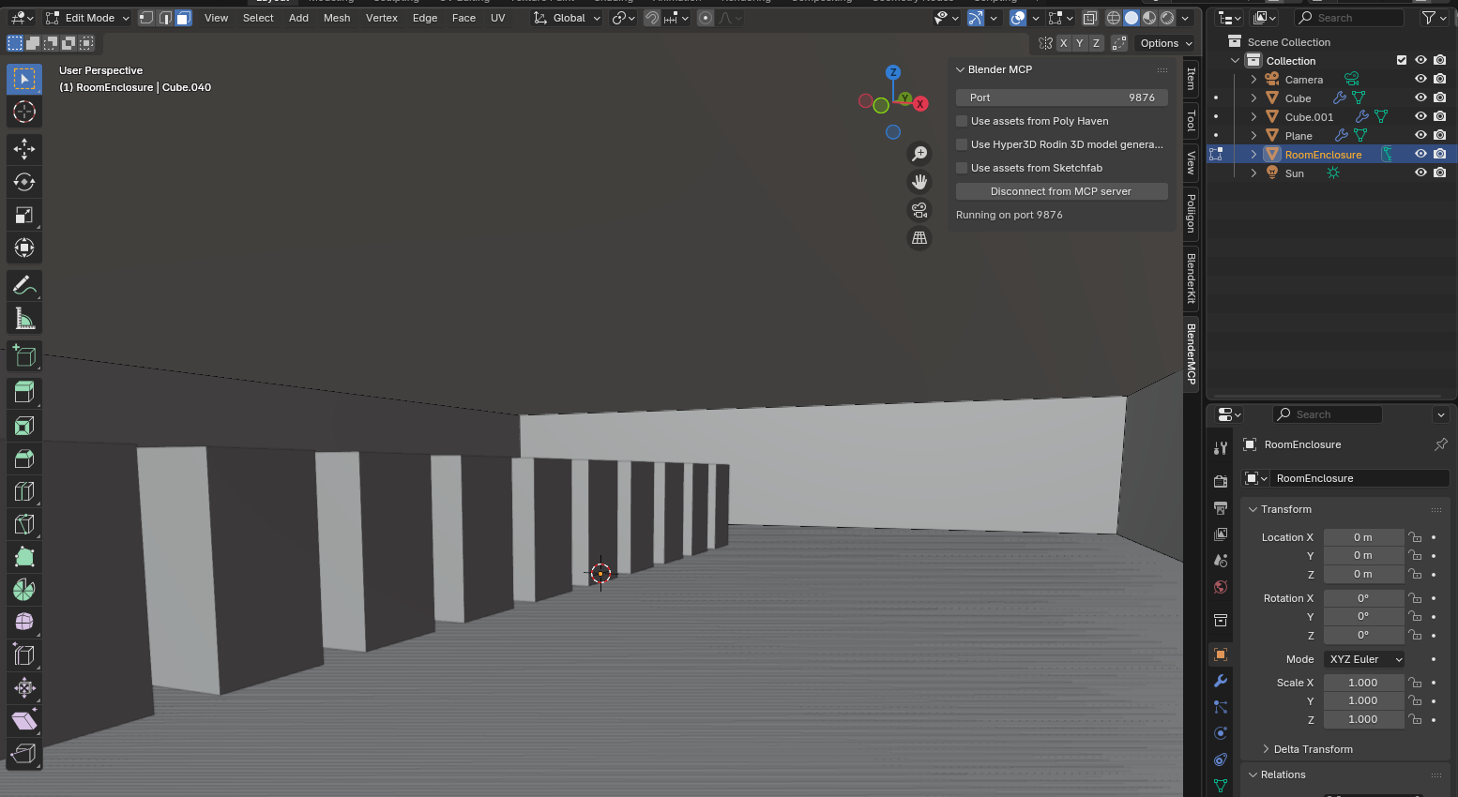Image resolution: width=1458 pixels, height=797 pixels.
Task: Open the viewport Options dropdown
Action: [x=1165, y=43]
